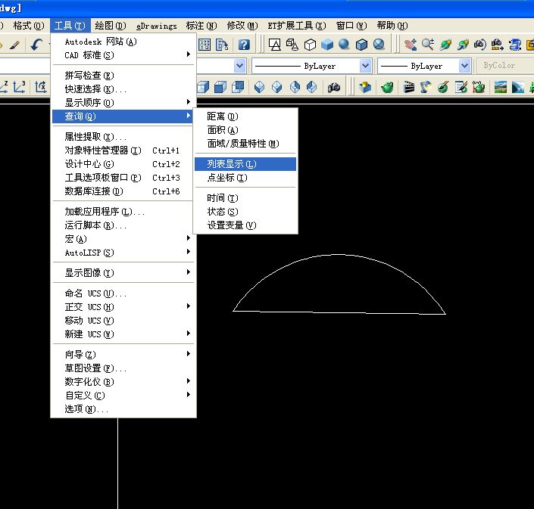
Task: Choose 列表显示 in the 查询 submenu
Action: (x=245, y=164)
